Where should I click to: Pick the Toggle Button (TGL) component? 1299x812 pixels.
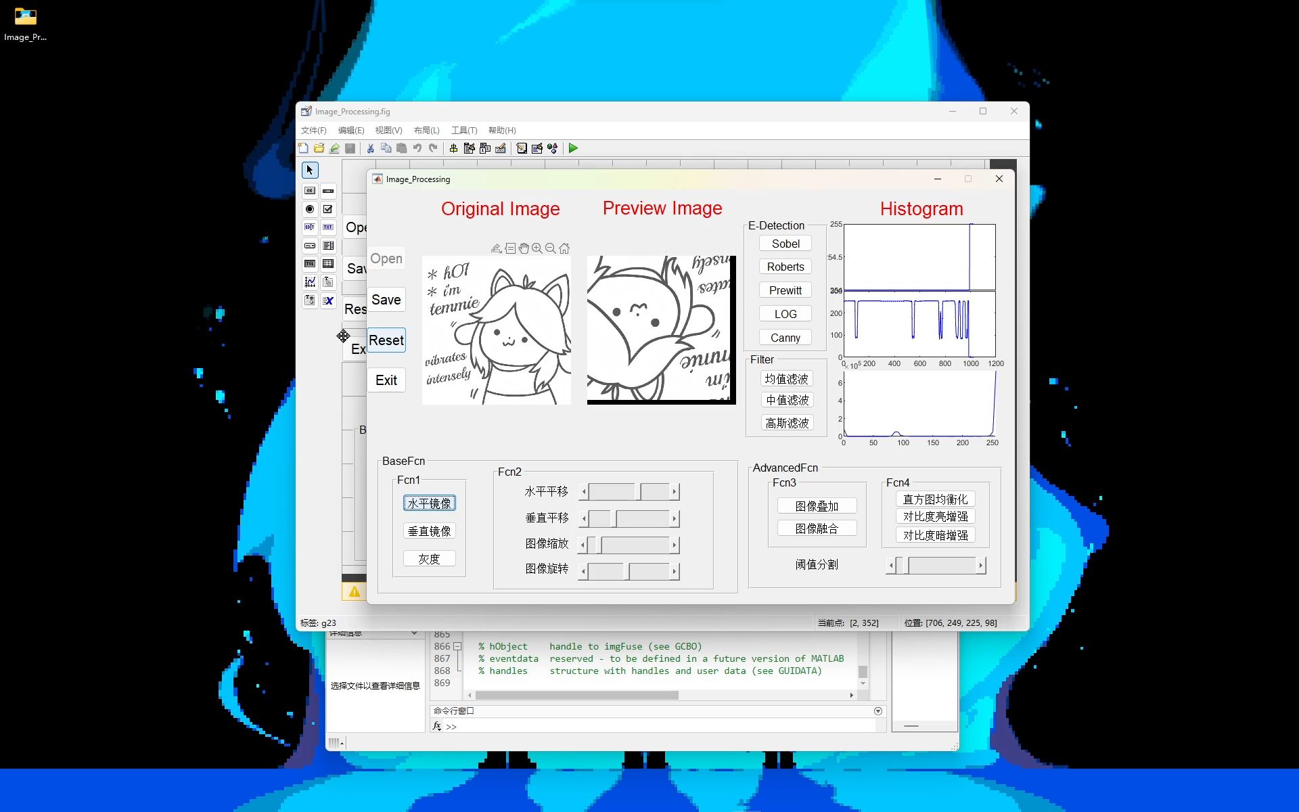[x=310, y=264]
